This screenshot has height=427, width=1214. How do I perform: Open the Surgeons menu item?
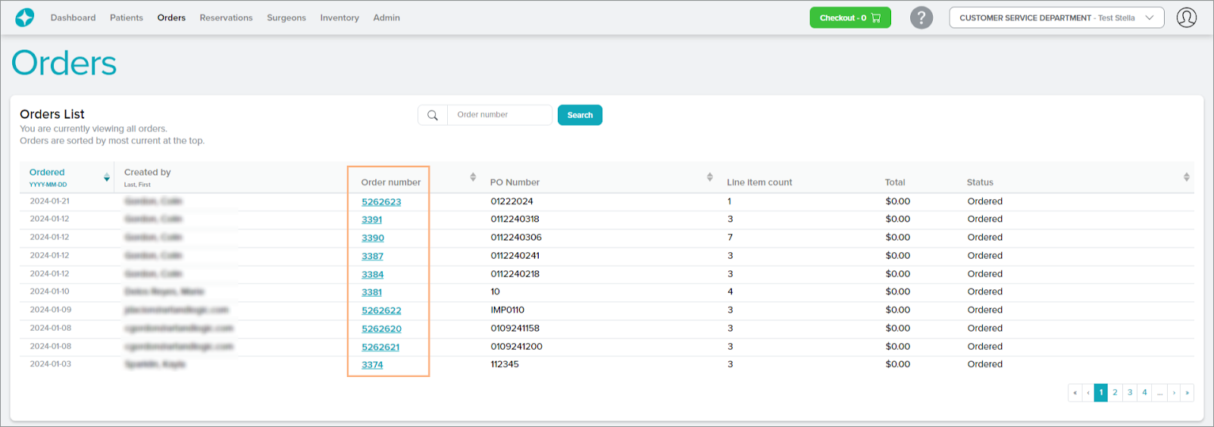[x=286, y=17]
